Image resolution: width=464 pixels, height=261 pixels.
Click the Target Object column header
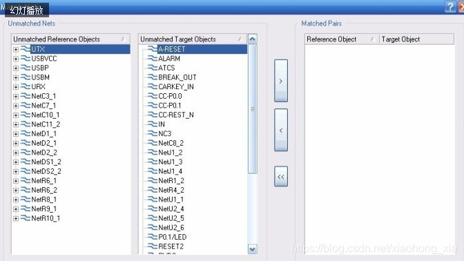(x=416, y=39)
